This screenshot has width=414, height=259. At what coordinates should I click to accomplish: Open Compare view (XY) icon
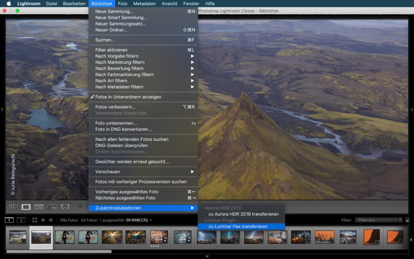39,207
